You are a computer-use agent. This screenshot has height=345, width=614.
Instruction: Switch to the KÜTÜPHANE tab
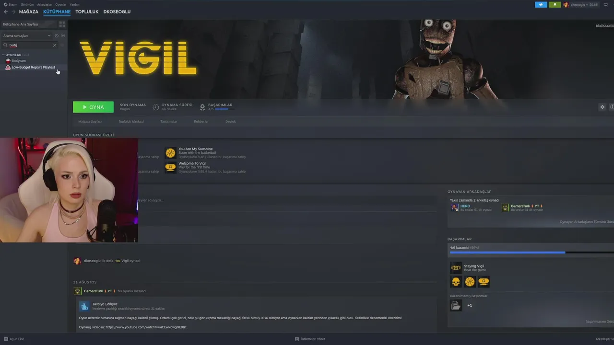click(x=57, y=11)
